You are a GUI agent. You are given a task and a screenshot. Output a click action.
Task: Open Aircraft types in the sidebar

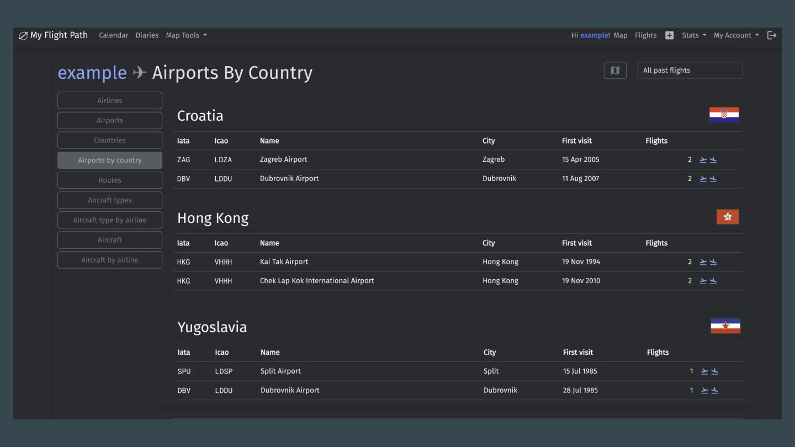110,200
